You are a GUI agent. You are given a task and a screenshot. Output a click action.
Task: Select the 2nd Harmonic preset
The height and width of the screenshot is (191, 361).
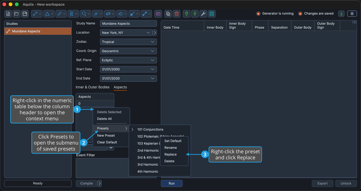point(148,151)
